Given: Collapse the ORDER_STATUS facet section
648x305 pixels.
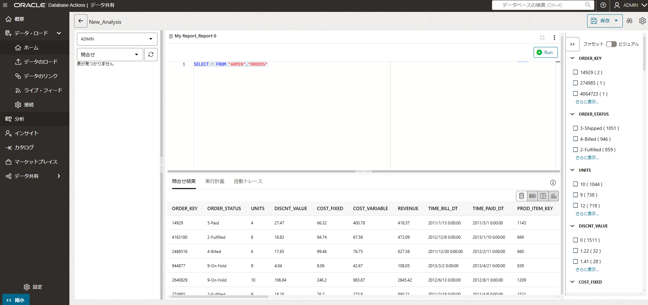Looking at the screenshot, I should pos(572,114).
